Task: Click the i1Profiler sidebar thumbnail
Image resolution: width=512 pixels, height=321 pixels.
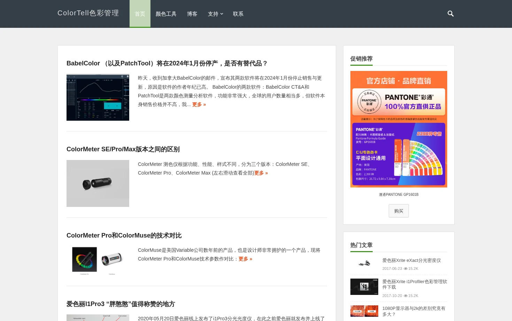Action: point(364,287)
